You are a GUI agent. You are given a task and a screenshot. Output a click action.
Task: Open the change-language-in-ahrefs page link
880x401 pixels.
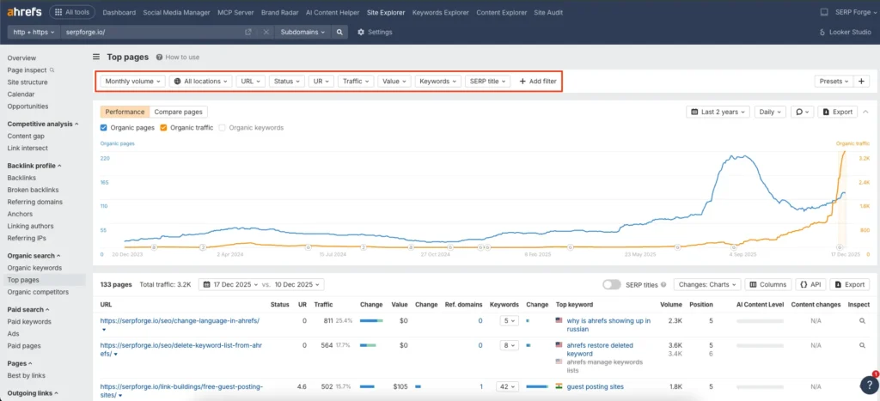(x=179, y=321)
